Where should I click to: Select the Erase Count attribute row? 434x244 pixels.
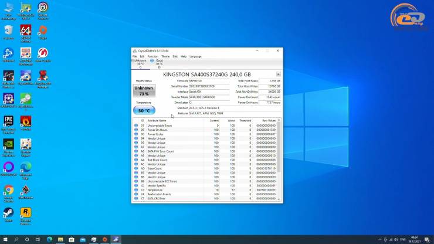(205, 168)
